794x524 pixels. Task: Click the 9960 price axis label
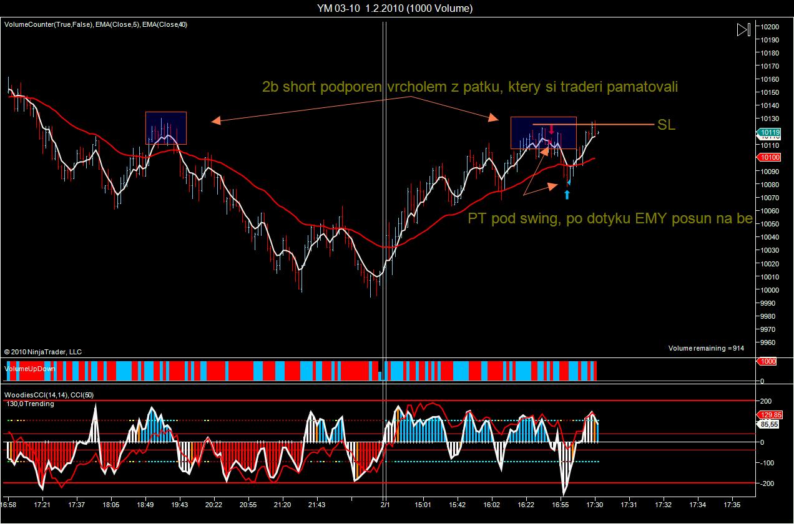pos(769,342)
